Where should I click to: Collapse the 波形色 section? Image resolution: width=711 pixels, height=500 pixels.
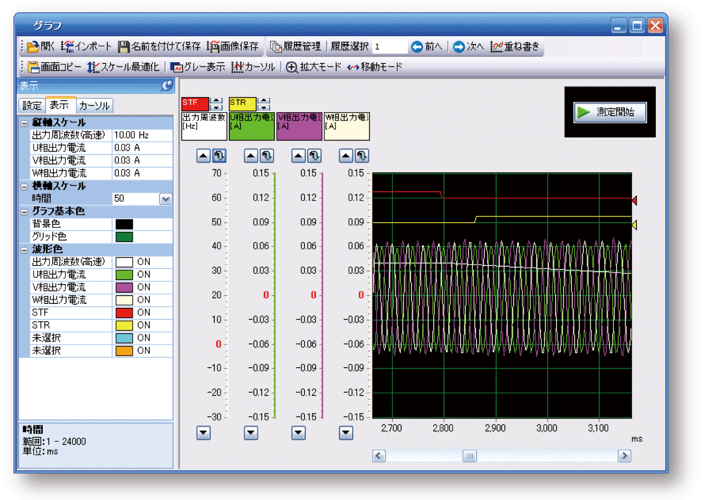click(24, 250)
